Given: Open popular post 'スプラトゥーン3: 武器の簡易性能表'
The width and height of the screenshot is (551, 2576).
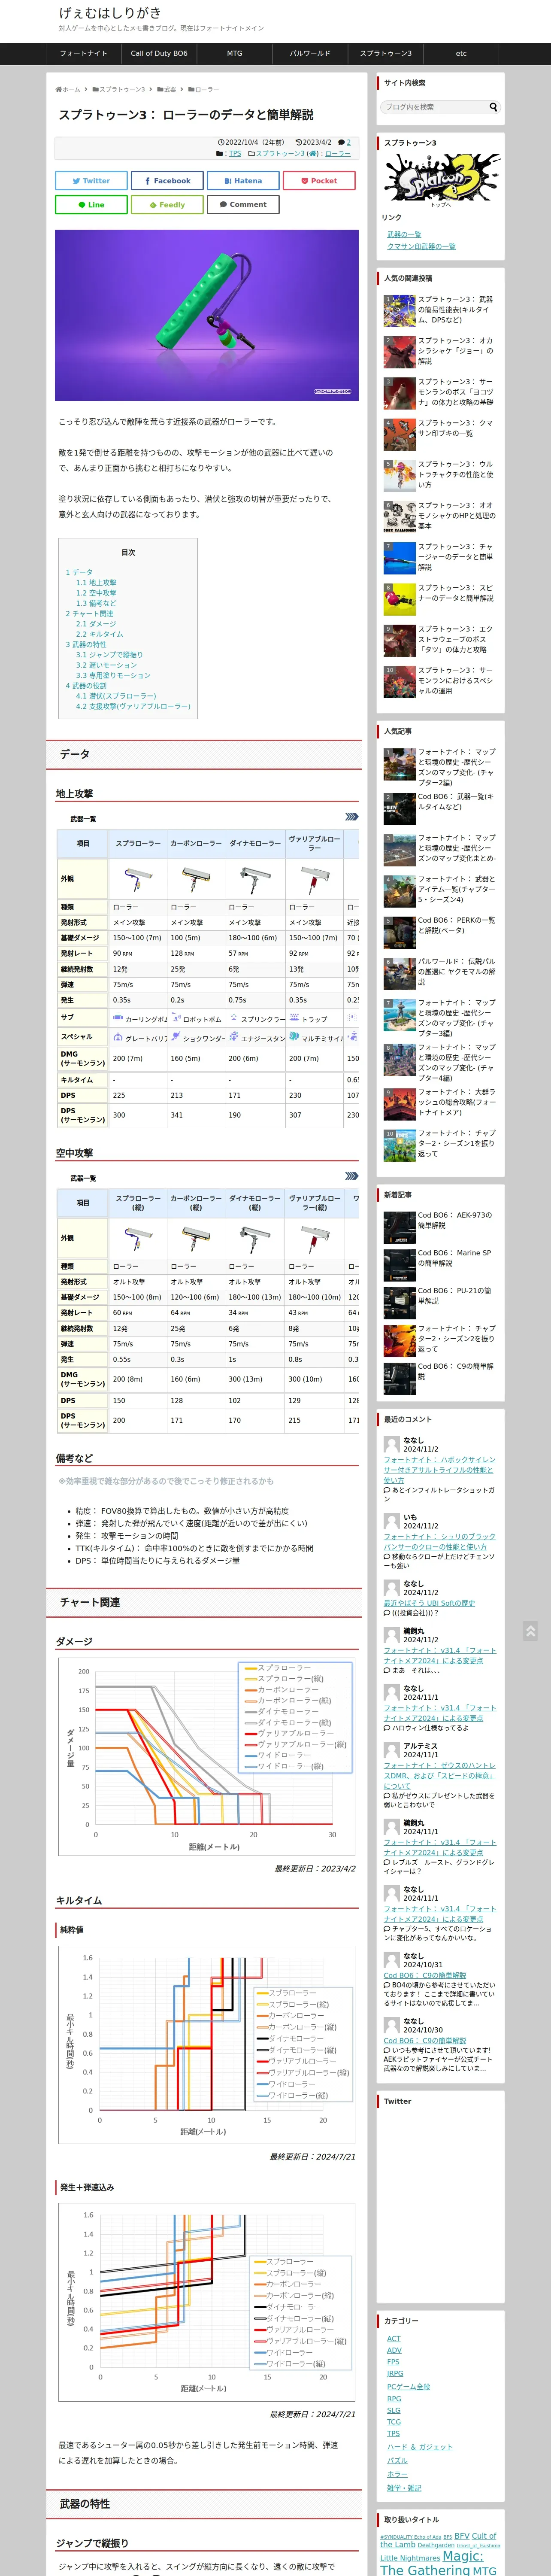Looking at the screenshot, I should click(440, 310).
